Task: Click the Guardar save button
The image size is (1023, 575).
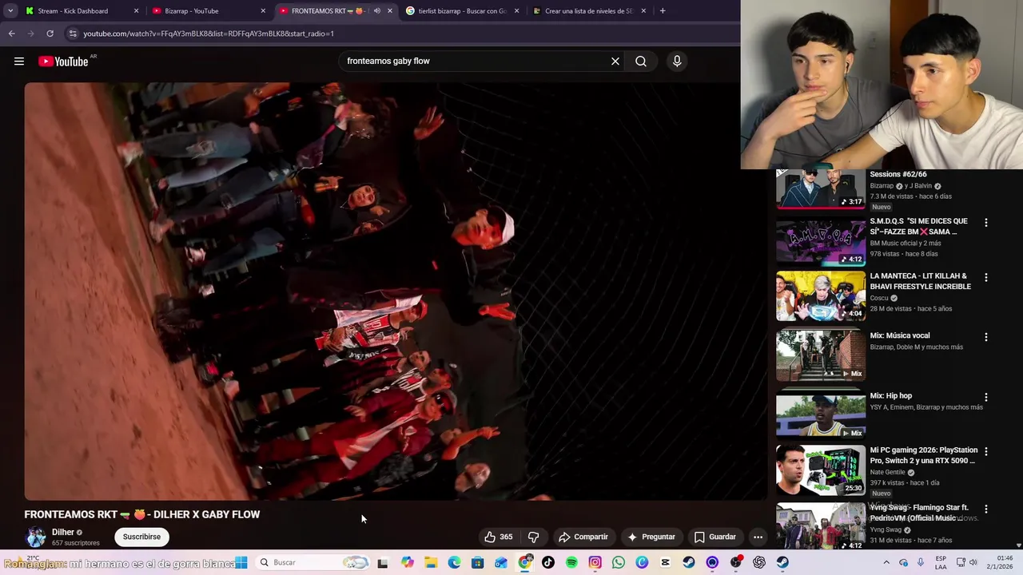Action: coord(715,537)
